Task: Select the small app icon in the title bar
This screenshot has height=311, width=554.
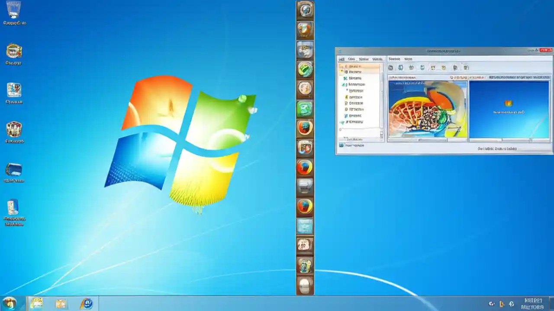Action: point(340,50)
